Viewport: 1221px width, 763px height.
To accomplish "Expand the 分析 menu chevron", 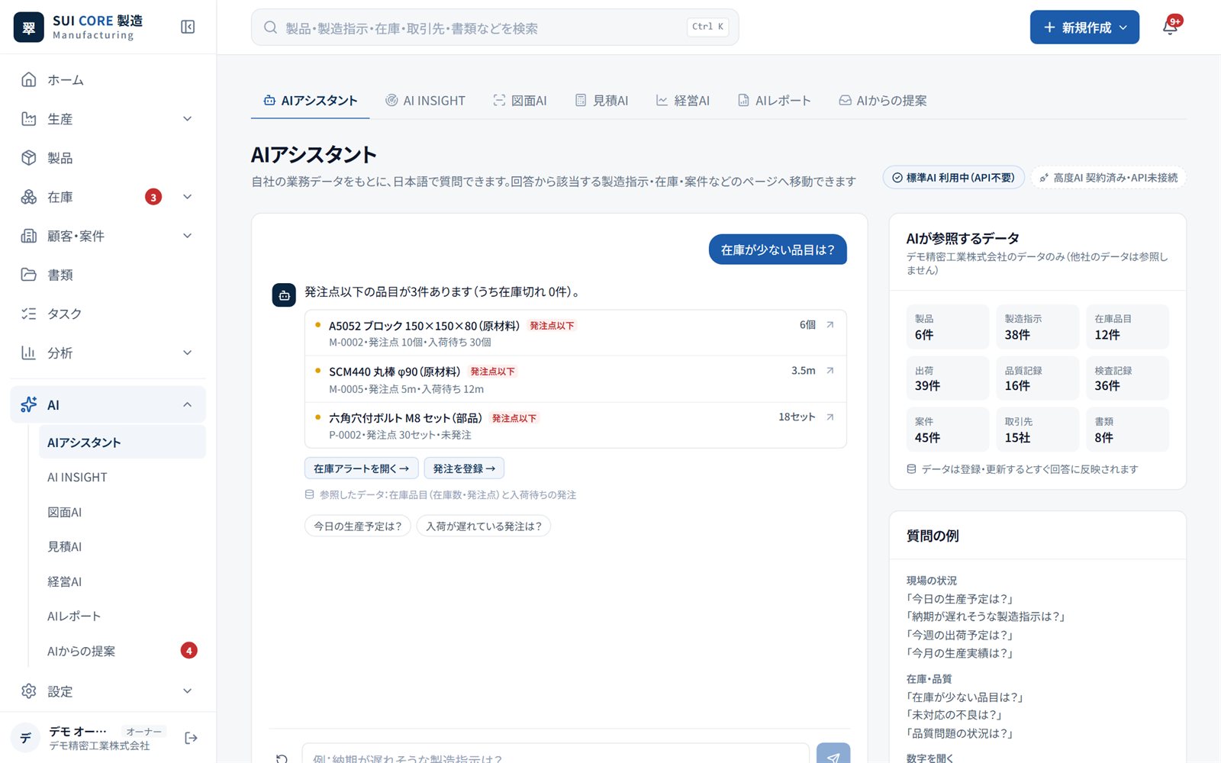I will tap(188, 353).
